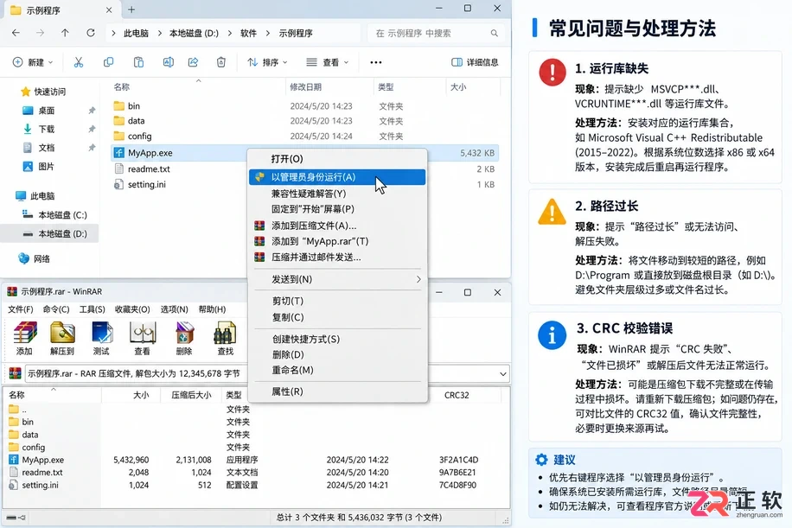Click WinRAR's 删除 (Delete) toolbar icon

(184, 338)
